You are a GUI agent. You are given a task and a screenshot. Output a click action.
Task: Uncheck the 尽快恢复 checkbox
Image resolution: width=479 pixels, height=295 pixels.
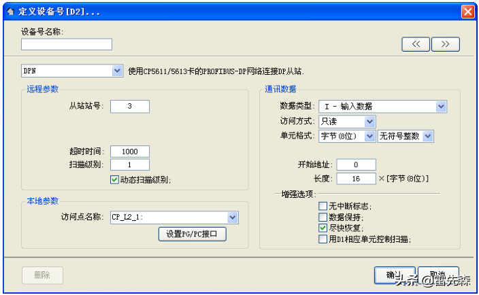click(x=323, y=228)
